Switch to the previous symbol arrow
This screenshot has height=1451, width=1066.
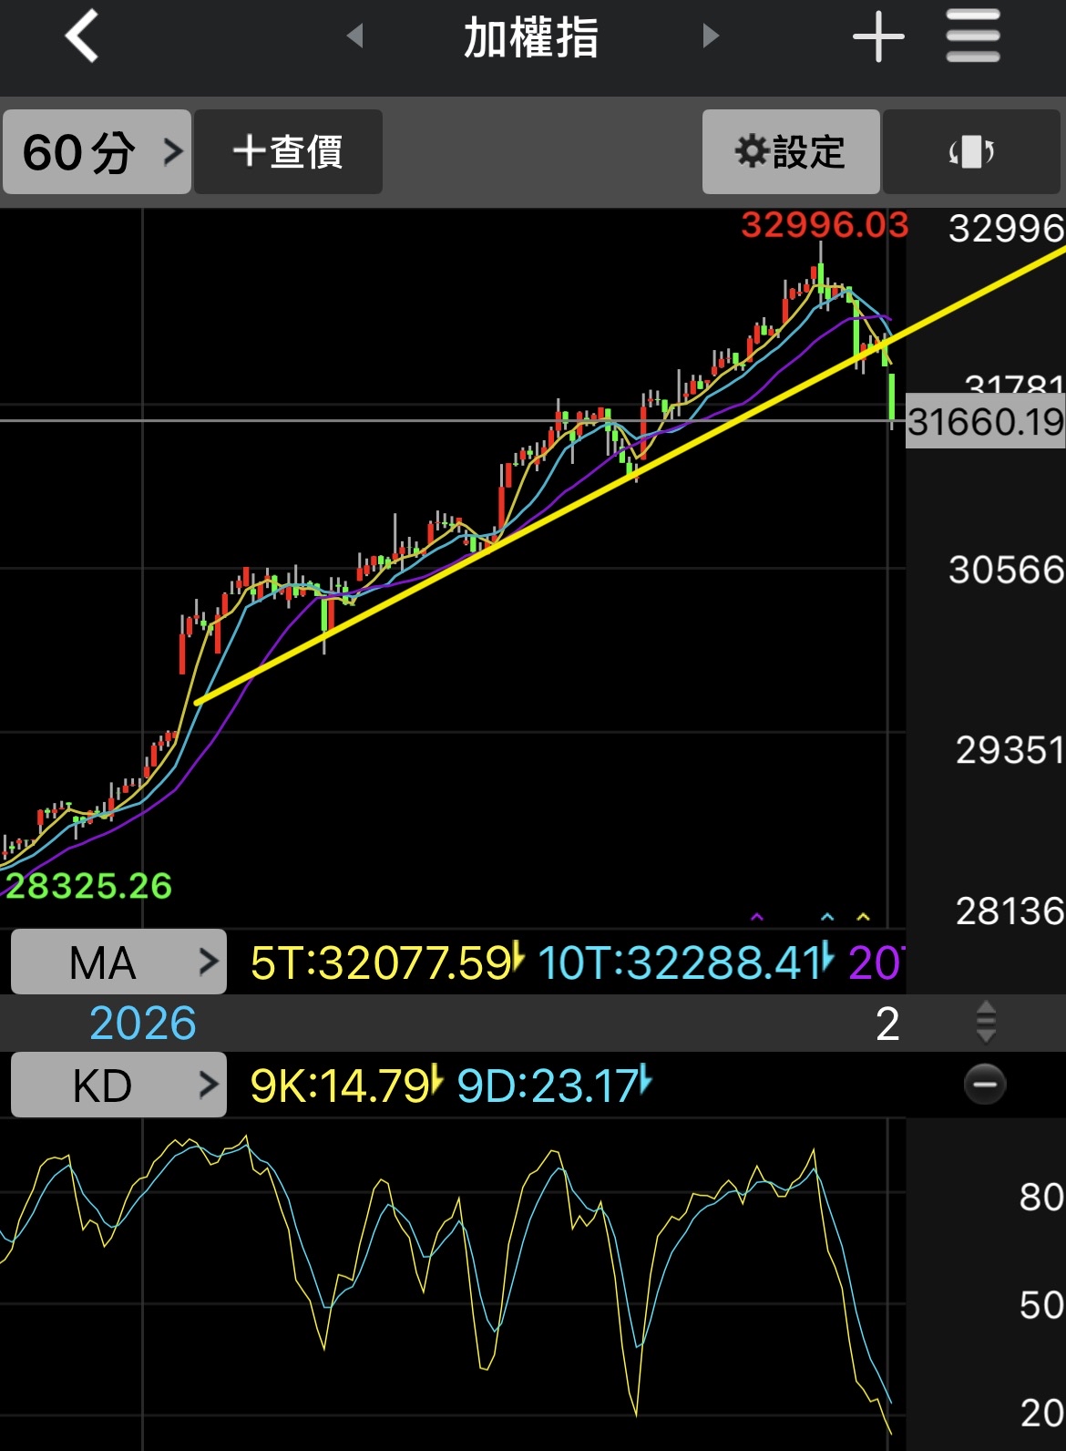coord(355,36)
